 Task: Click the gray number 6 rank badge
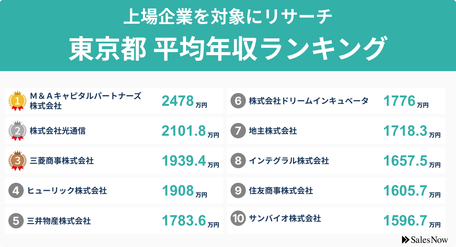coord(238,101)
